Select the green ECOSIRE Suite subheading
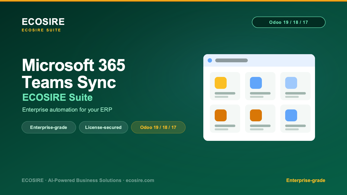 coord(57,97)
